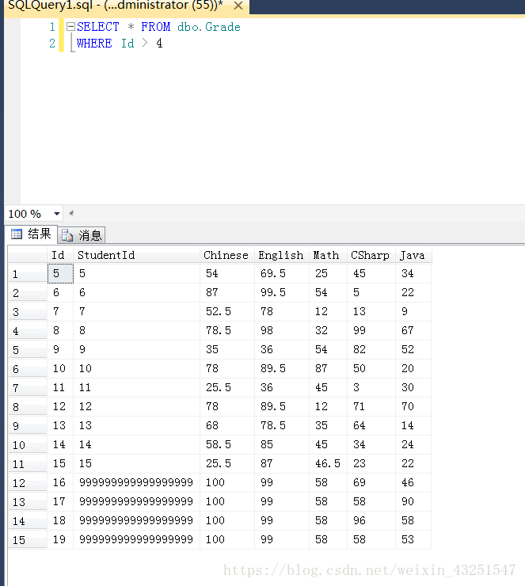Click CSharp cell 3 in row 7
Screen dimensions: 525x586
point(371,388)
